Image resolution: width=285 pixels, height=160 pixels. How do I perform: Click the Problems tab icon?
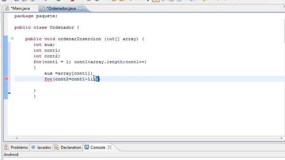7,147
